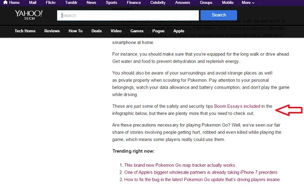Select News in the top navigation
Screen dimensions: 304x190
(91, 3)
